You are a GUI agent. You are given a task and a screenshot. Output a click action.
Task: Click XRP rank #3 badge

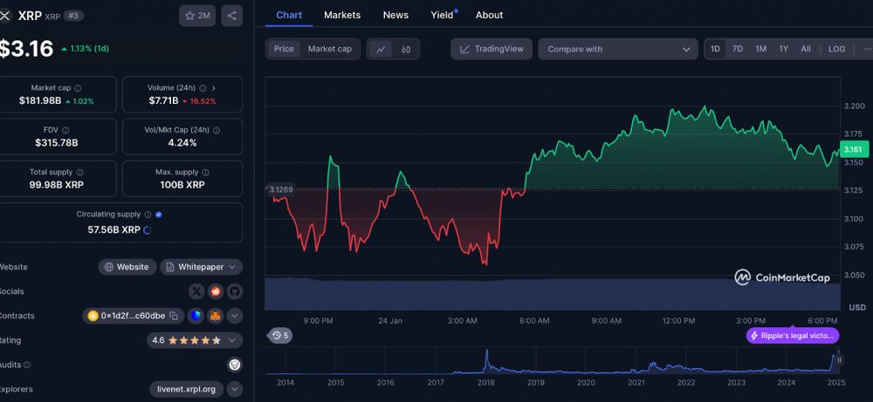(73, 16)
